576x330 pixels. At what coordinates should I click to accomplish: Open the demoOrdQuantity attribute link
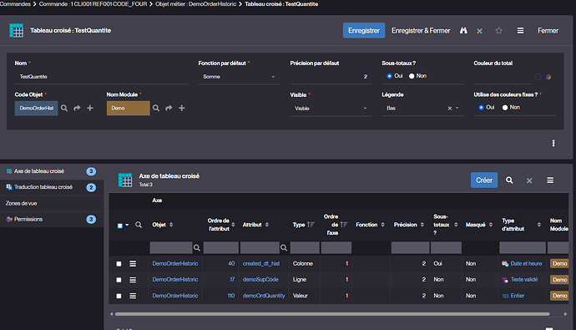click(264, 296)
